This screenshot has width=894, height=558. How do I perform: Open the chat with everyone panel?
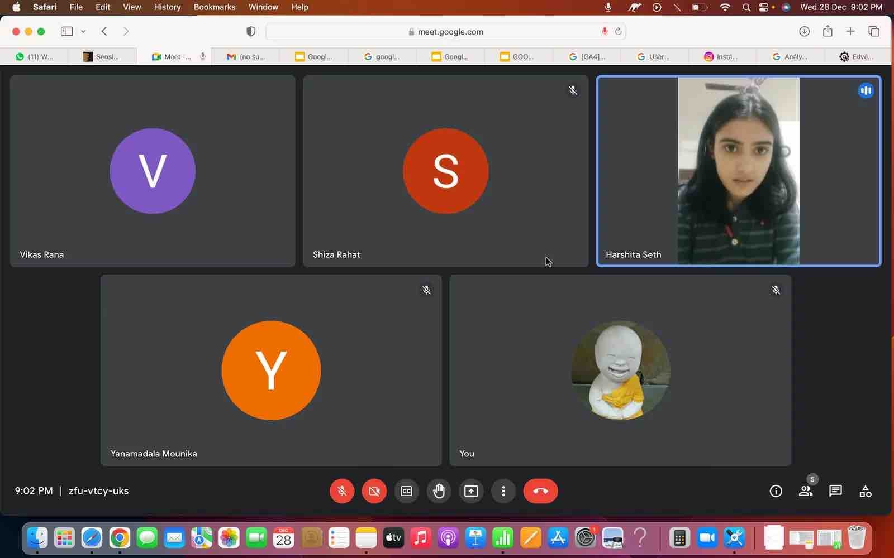tap(835, 491)
